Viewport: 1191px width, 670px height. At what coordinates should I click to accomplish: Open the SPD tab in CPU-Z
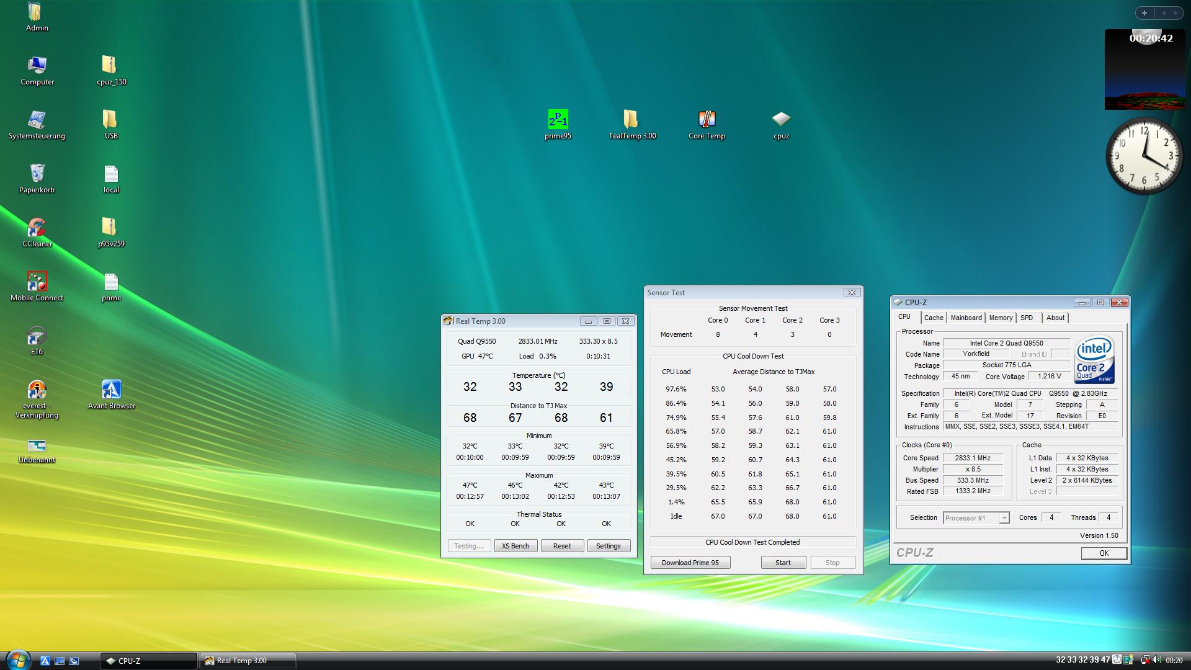(1027, 318)
